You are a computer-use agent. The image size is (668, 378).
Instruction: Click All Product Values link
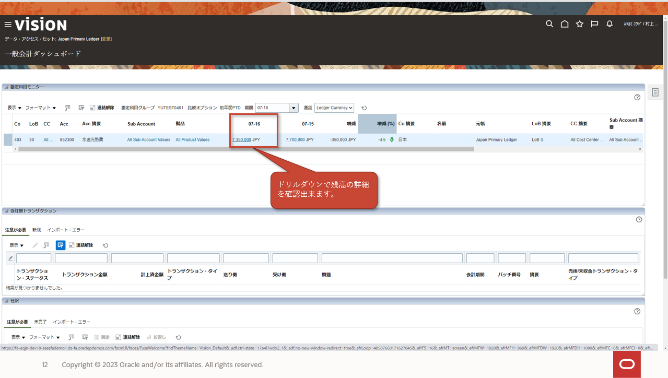point(193,140)
